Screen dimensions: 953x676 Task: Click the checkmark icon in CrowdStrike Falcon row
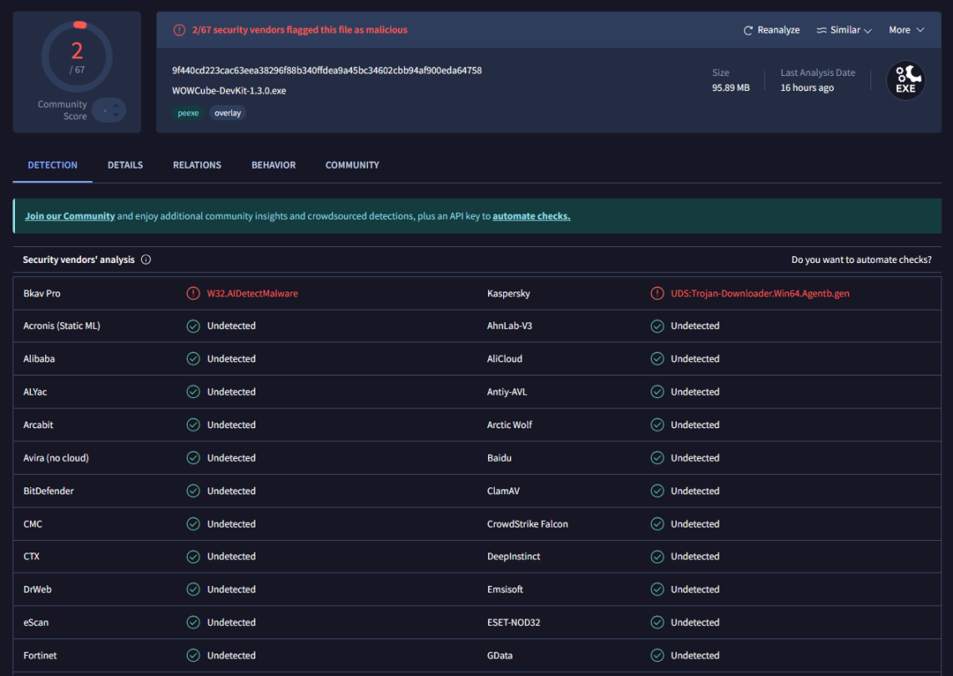tap(657, 524)
